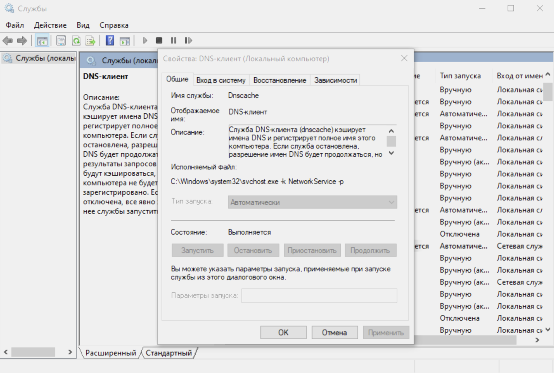Click the back arrow in the toolbar
Image resolution: width=554 pixels, height=373 pixels.
[8, 41]
